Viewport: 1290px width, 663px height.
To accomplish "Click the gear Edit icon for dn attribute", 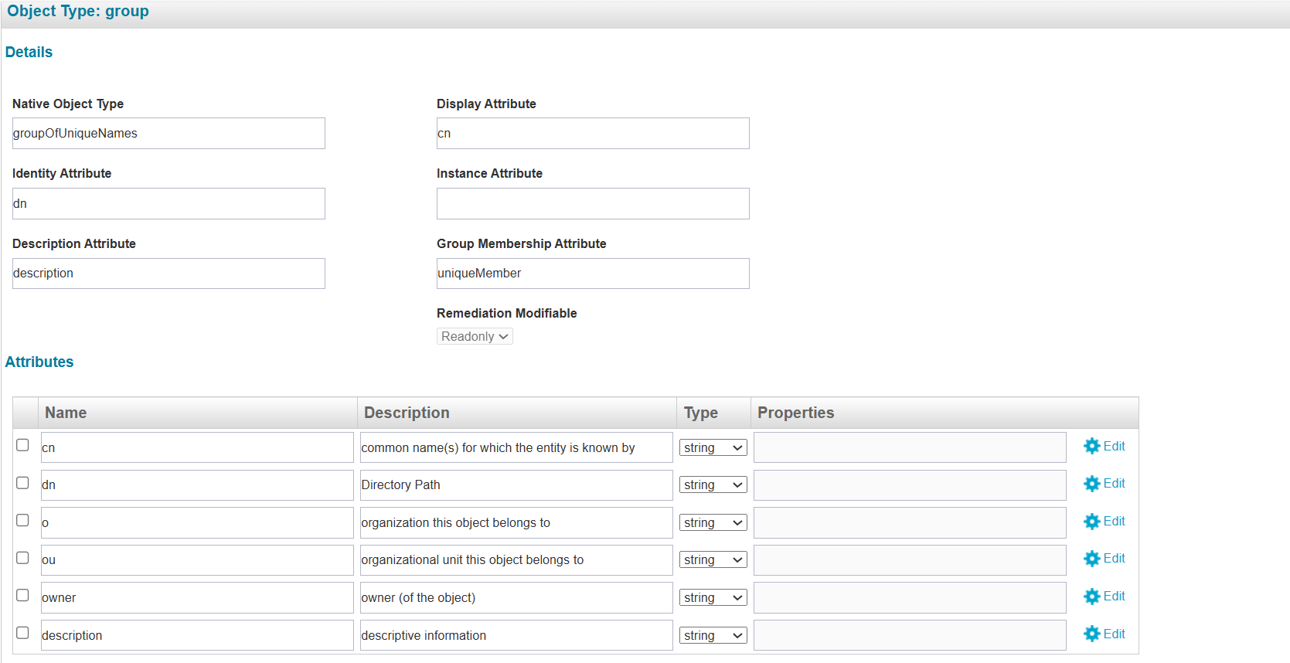I will click(1091, 484).
